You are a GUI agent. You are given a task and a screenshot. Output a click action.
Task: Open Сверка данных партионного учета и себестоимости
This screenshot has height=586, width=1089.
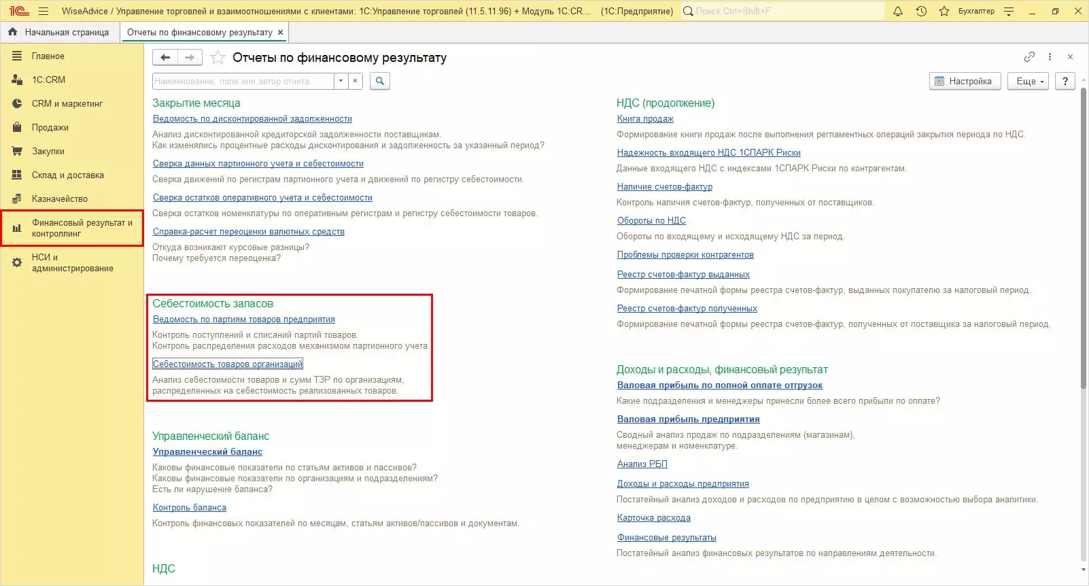coord(258,164)
